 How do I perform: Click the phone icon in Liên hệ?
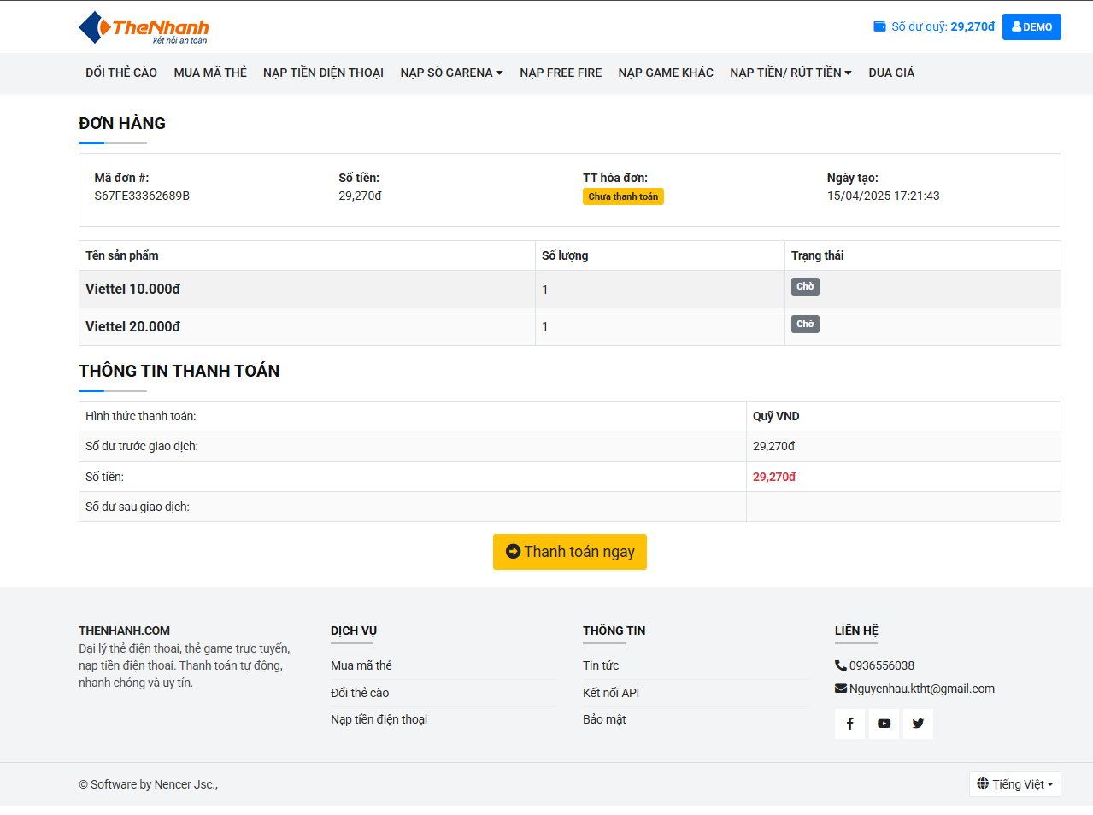tap(841, 665)
